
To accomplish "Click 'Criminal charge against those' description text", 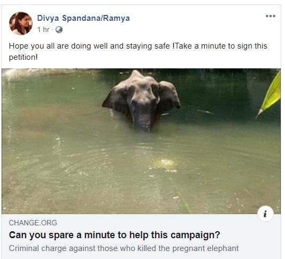I will pos(124,248).
